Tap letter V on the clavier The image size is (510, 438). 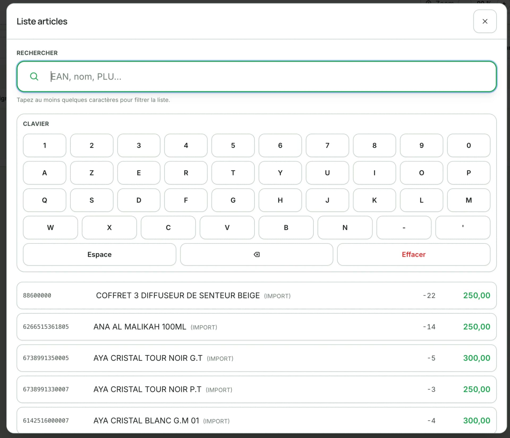(x=227, y=228)
